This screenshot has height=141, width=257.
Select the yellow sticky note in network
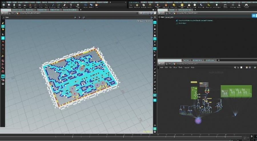[194, 82]
